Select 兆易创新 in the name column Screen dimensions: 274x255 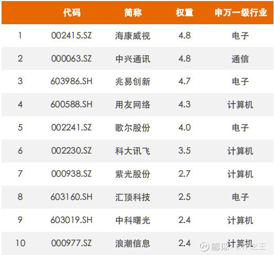133,81
